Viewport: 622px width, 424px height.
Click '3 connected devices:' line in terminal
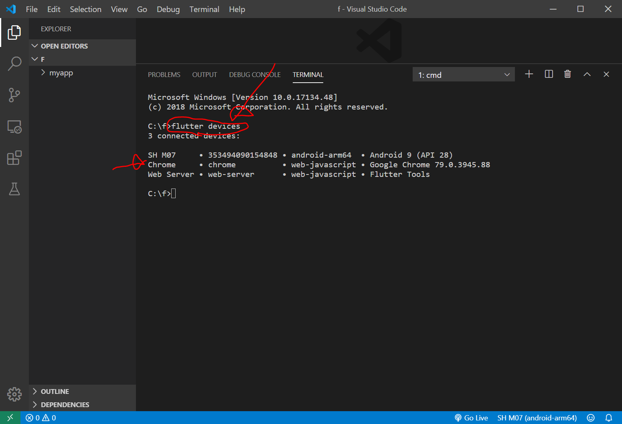click(194, 136)
